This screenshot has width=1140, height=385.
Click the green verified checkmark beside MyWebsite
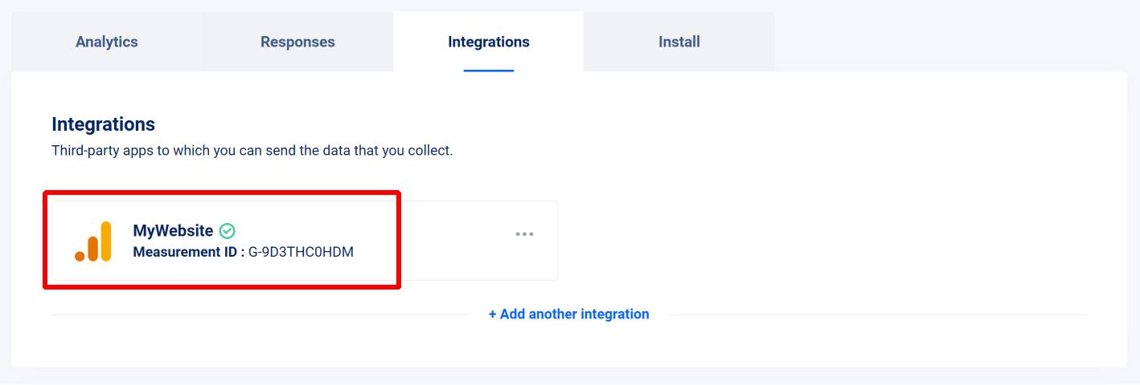[x=228, y=231]
